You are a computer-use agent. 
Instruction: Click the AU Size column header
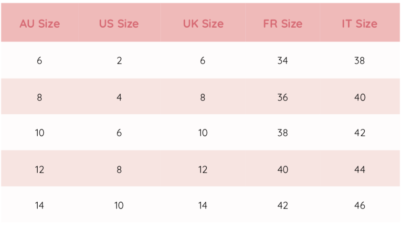point(40,23)
